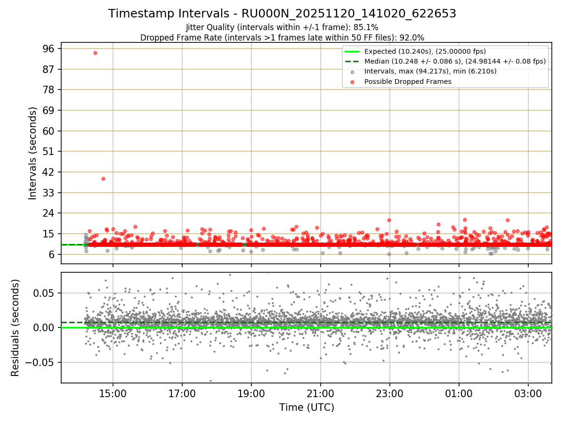Click the '78' y-axis tick label

pyautogui.click(x=49, y=90)
